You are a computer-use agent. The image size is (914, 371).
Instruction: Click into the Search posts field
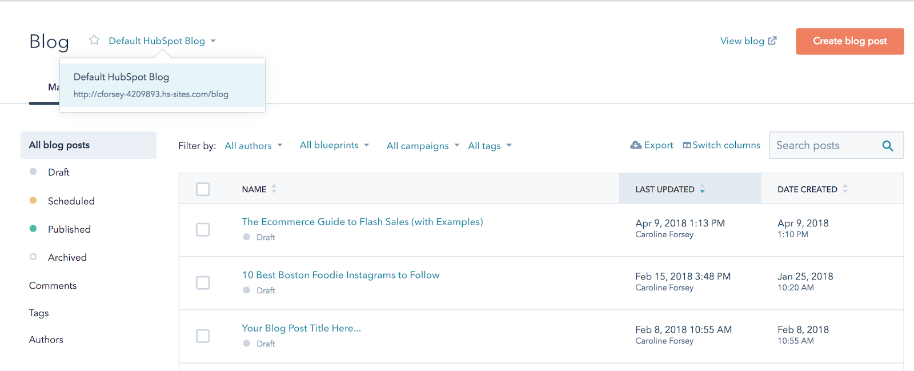click(x=823, y=146)
